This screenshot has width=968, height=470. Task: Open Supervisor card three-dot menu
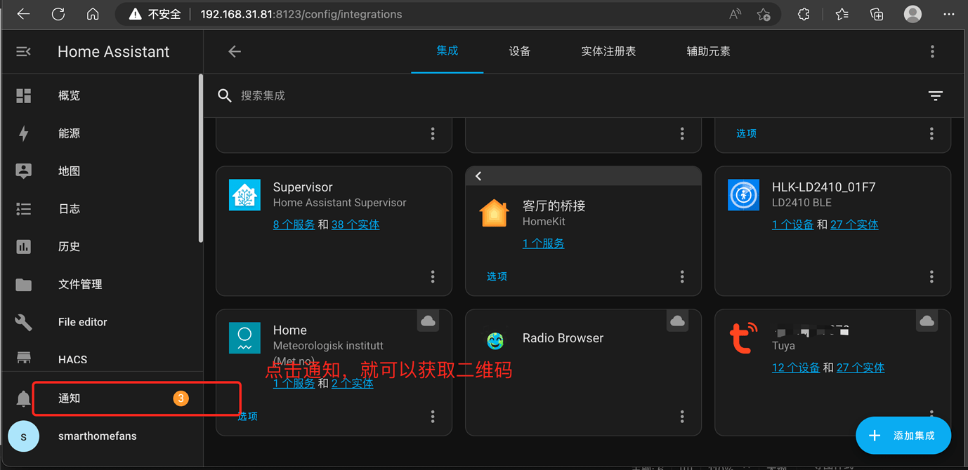[x=433, y=277]
